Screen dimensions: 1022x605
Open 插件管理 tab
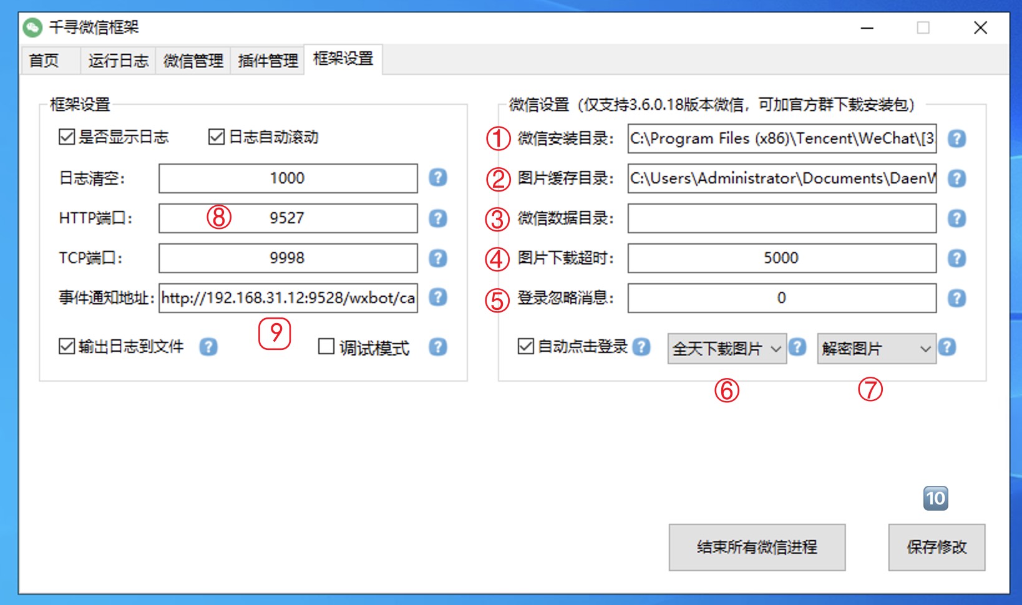pos(268,60)
